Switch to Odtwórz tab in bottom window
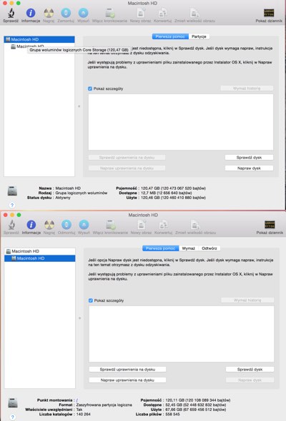Screen dimensions: 286x421 point(209,248)
